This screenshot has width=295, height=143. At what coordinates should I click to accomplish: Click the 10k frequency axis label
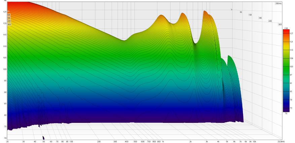(x=254, y=141)
